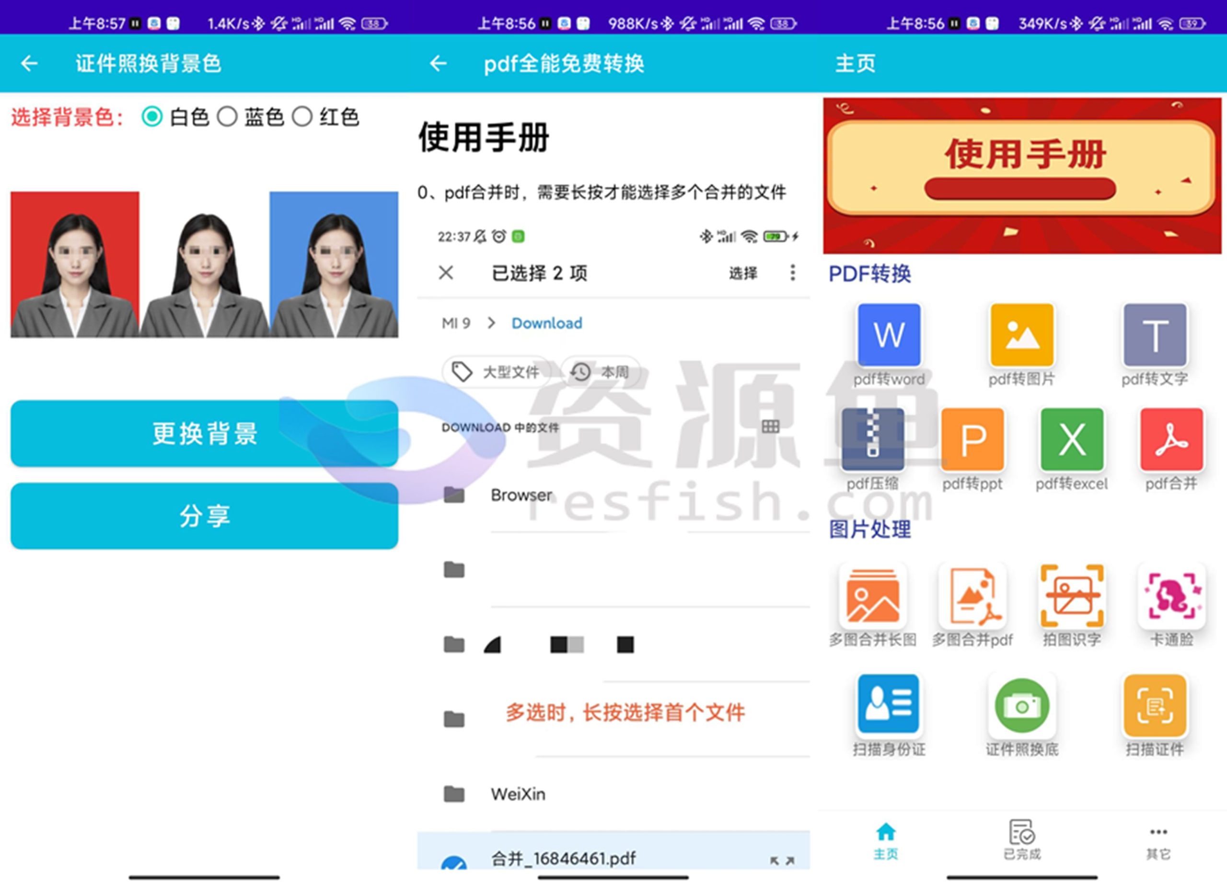Screen dimensions: 1227x886
Task: Close the 已选择 2 项 selection bar
Action: point(446,273)
